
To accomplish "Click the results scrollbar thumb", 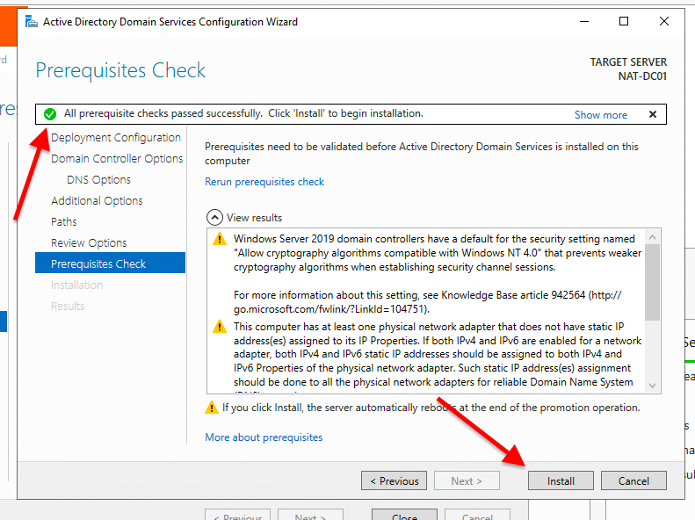I will [653, 282].
